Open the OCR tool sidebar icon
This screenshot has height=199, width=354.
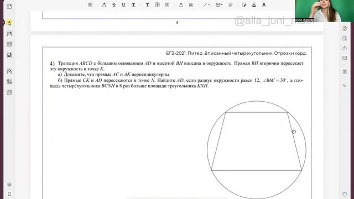tap(9, 92)
